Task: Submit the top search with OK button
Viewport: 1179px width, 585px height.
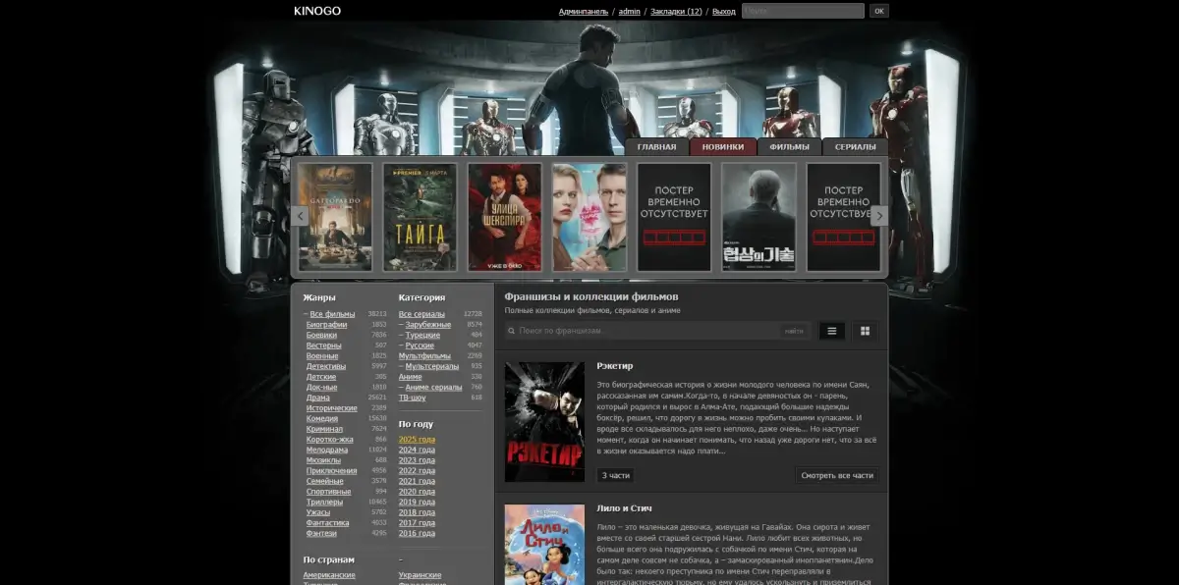Action: 878,11
